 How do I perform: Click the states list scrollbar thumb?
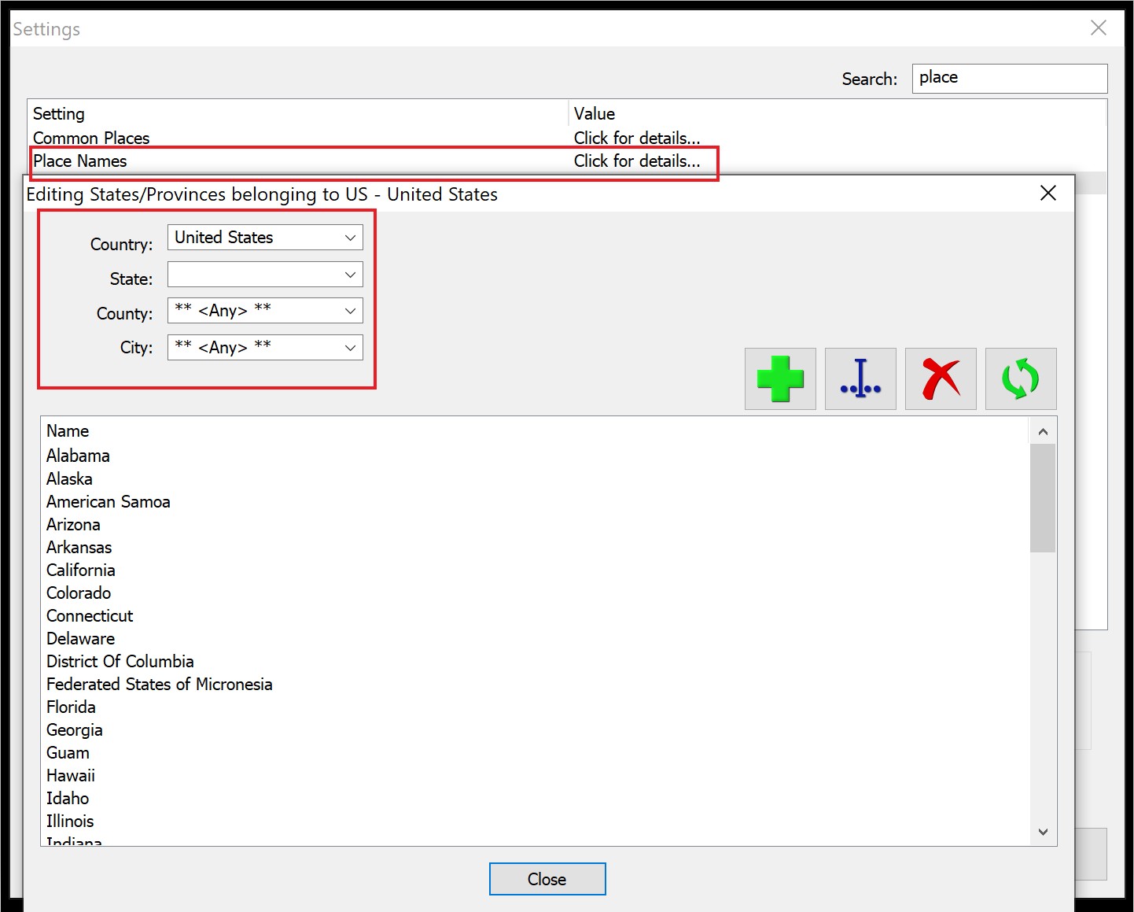[1043, 498]
